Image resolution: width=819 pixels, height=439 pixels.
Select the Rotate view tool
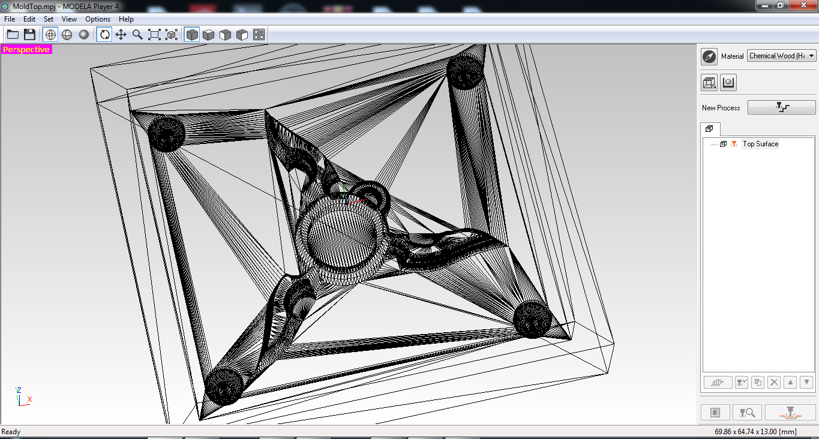click(x=104, y=35)
